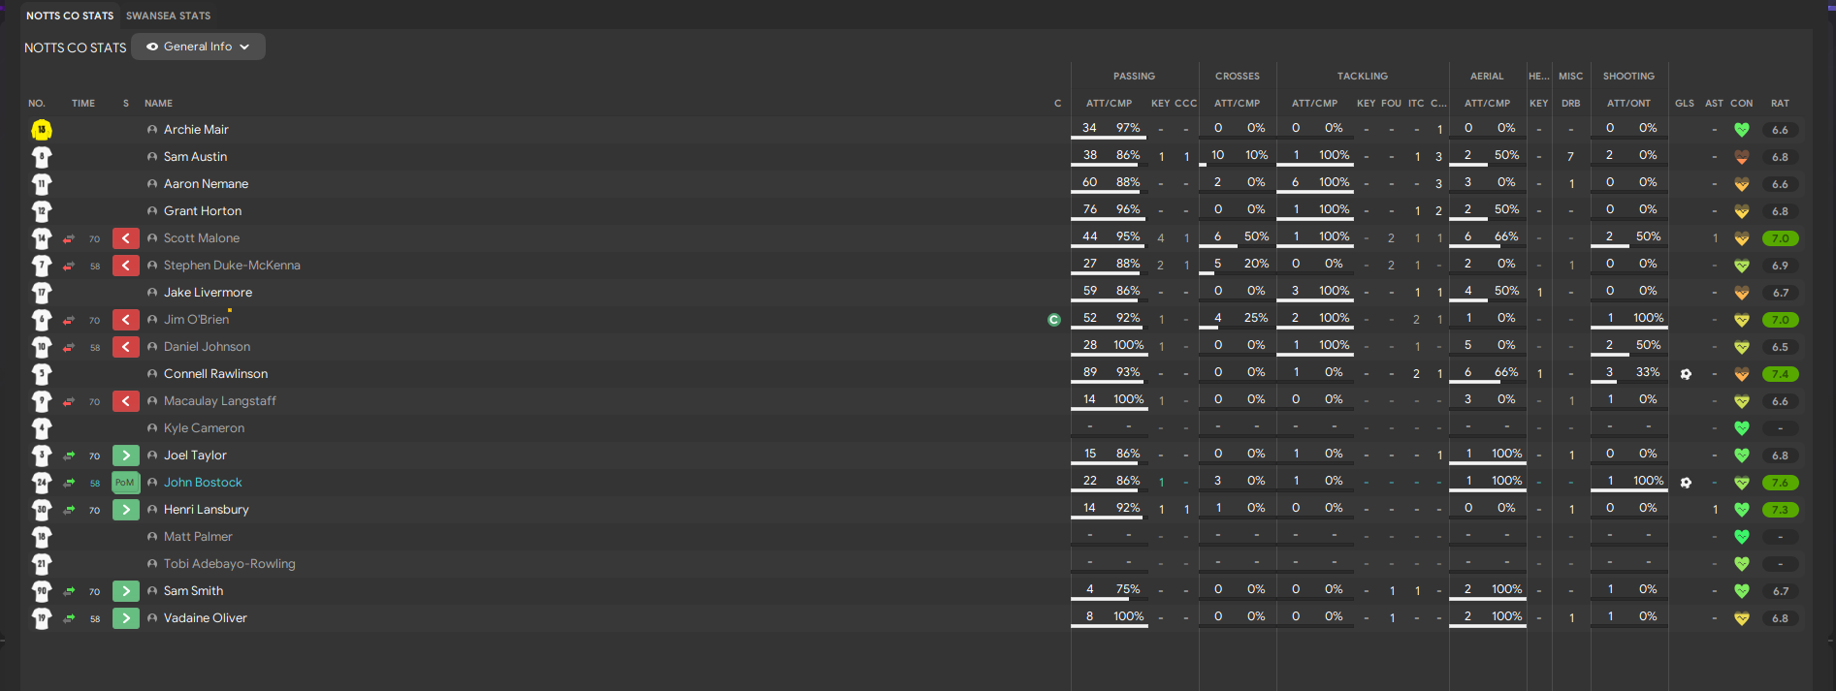This screenshot has width=1836, height=691.
Task: Sort by the NO. column header
Action: (37, 103)
